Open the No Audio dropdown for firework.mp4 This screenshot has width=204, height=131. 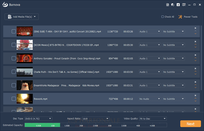[150, 99]
